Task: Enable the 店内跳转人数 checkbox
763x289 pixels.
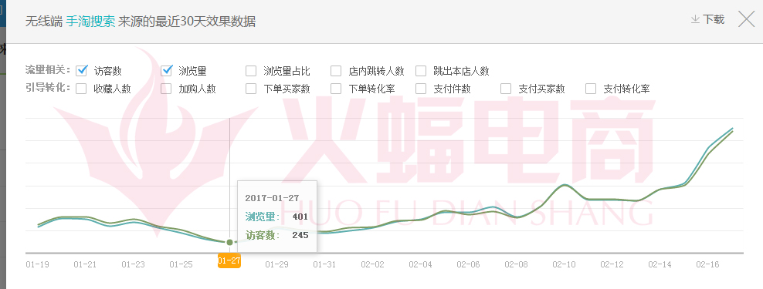Action: click(336, 71)
